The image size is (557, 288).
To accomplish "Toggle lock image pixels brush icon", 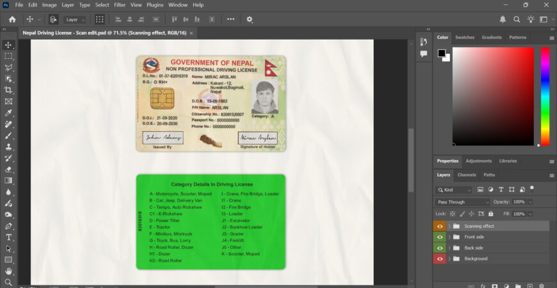I will [462, 214].
